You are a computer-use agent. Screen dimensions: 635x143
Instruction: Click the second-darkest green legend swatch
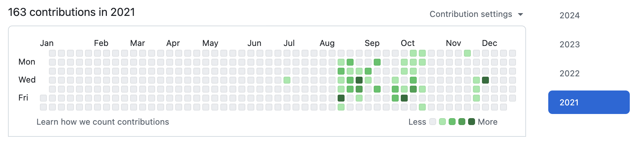[462, 122]
